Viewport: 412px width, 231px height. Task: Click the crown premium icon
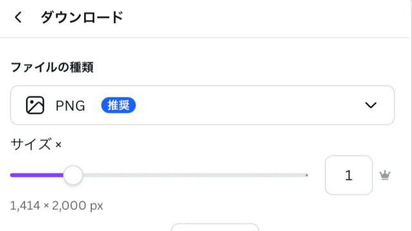pyautogui.click(x=385, y=175)
